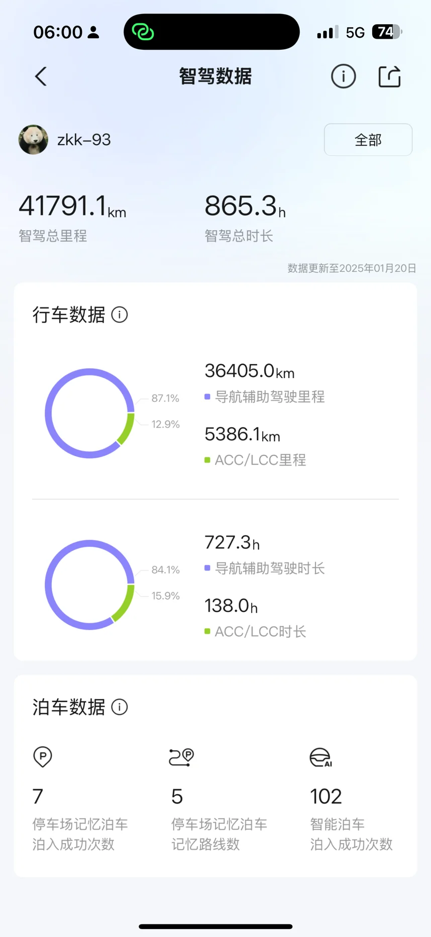Tap the 865.3 h total duration
Screen dimensions: 431x937
click(245, 207)
